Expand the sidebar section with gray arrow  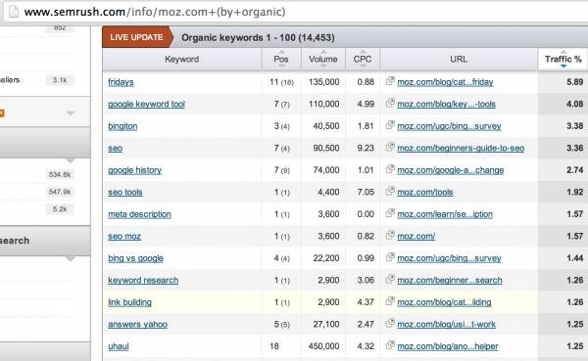tap(71, 113)
